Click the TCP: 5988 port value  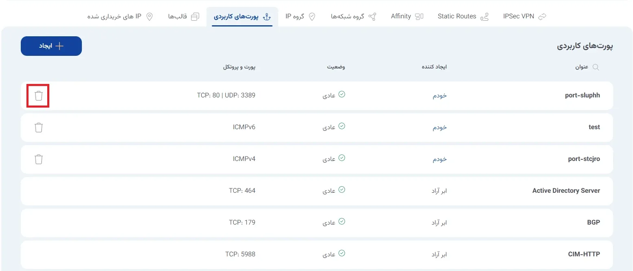240,254
